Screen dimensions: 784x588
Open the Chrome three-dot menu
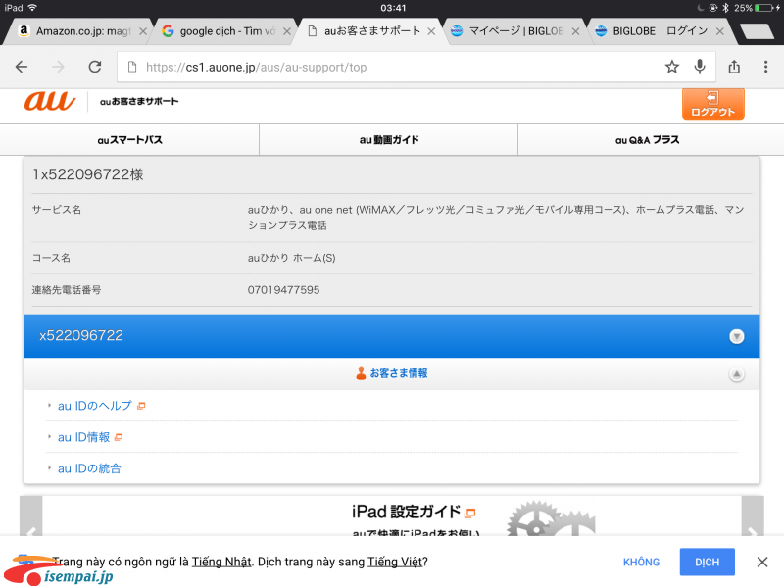(765, 67)
